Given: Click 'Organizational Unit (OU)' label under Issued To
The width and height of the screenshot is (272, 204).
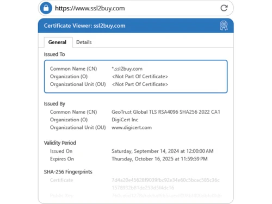Looking at the screenshot, I should tap(78, 84).
